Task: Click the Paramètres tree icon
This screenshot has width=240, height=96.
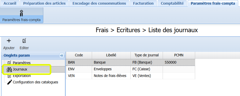Action: click(9, 63)
